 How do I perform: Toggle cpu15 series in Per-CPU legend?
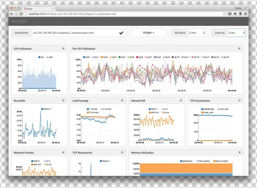pos(225,57)
